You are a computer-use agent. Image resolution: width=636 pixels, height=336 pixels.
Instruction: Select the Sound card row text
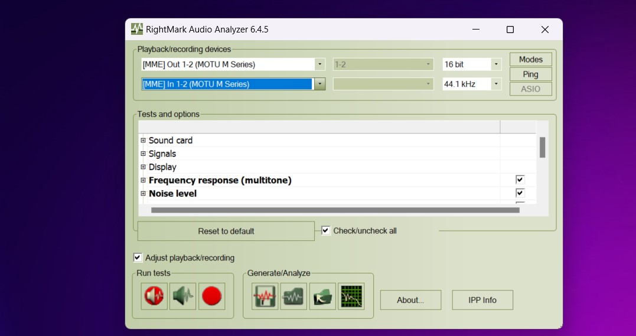coord(170,141)
